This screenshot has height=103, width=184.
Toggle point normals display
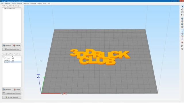182,39
